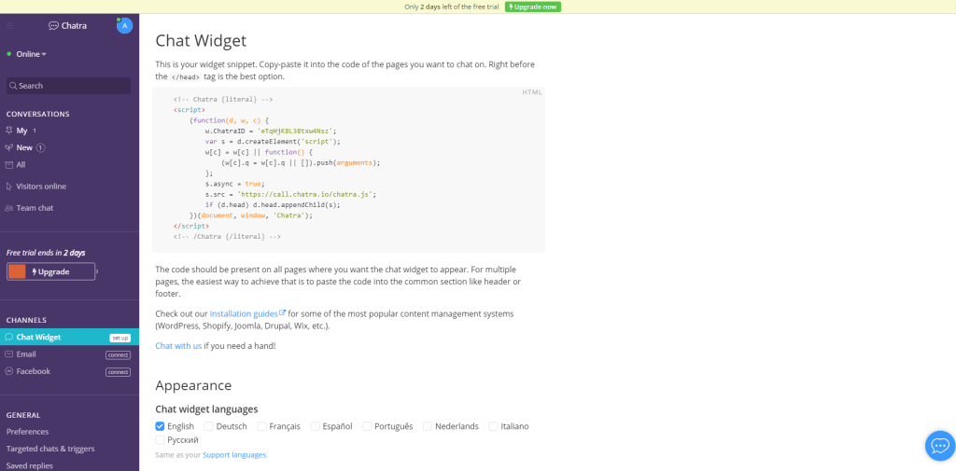Enable the Italiano language checkbox
956x471 pixels.
[493, 426]
